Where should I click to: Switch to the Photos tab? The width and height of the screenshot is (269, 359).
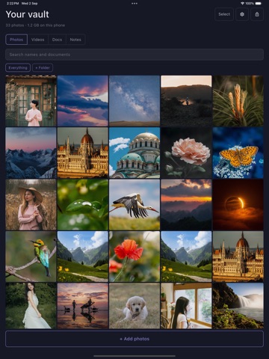(x=16, y=40)
